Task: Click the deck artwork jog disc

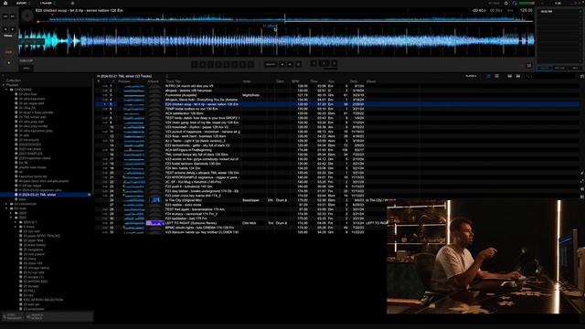Action: (27, 16)
